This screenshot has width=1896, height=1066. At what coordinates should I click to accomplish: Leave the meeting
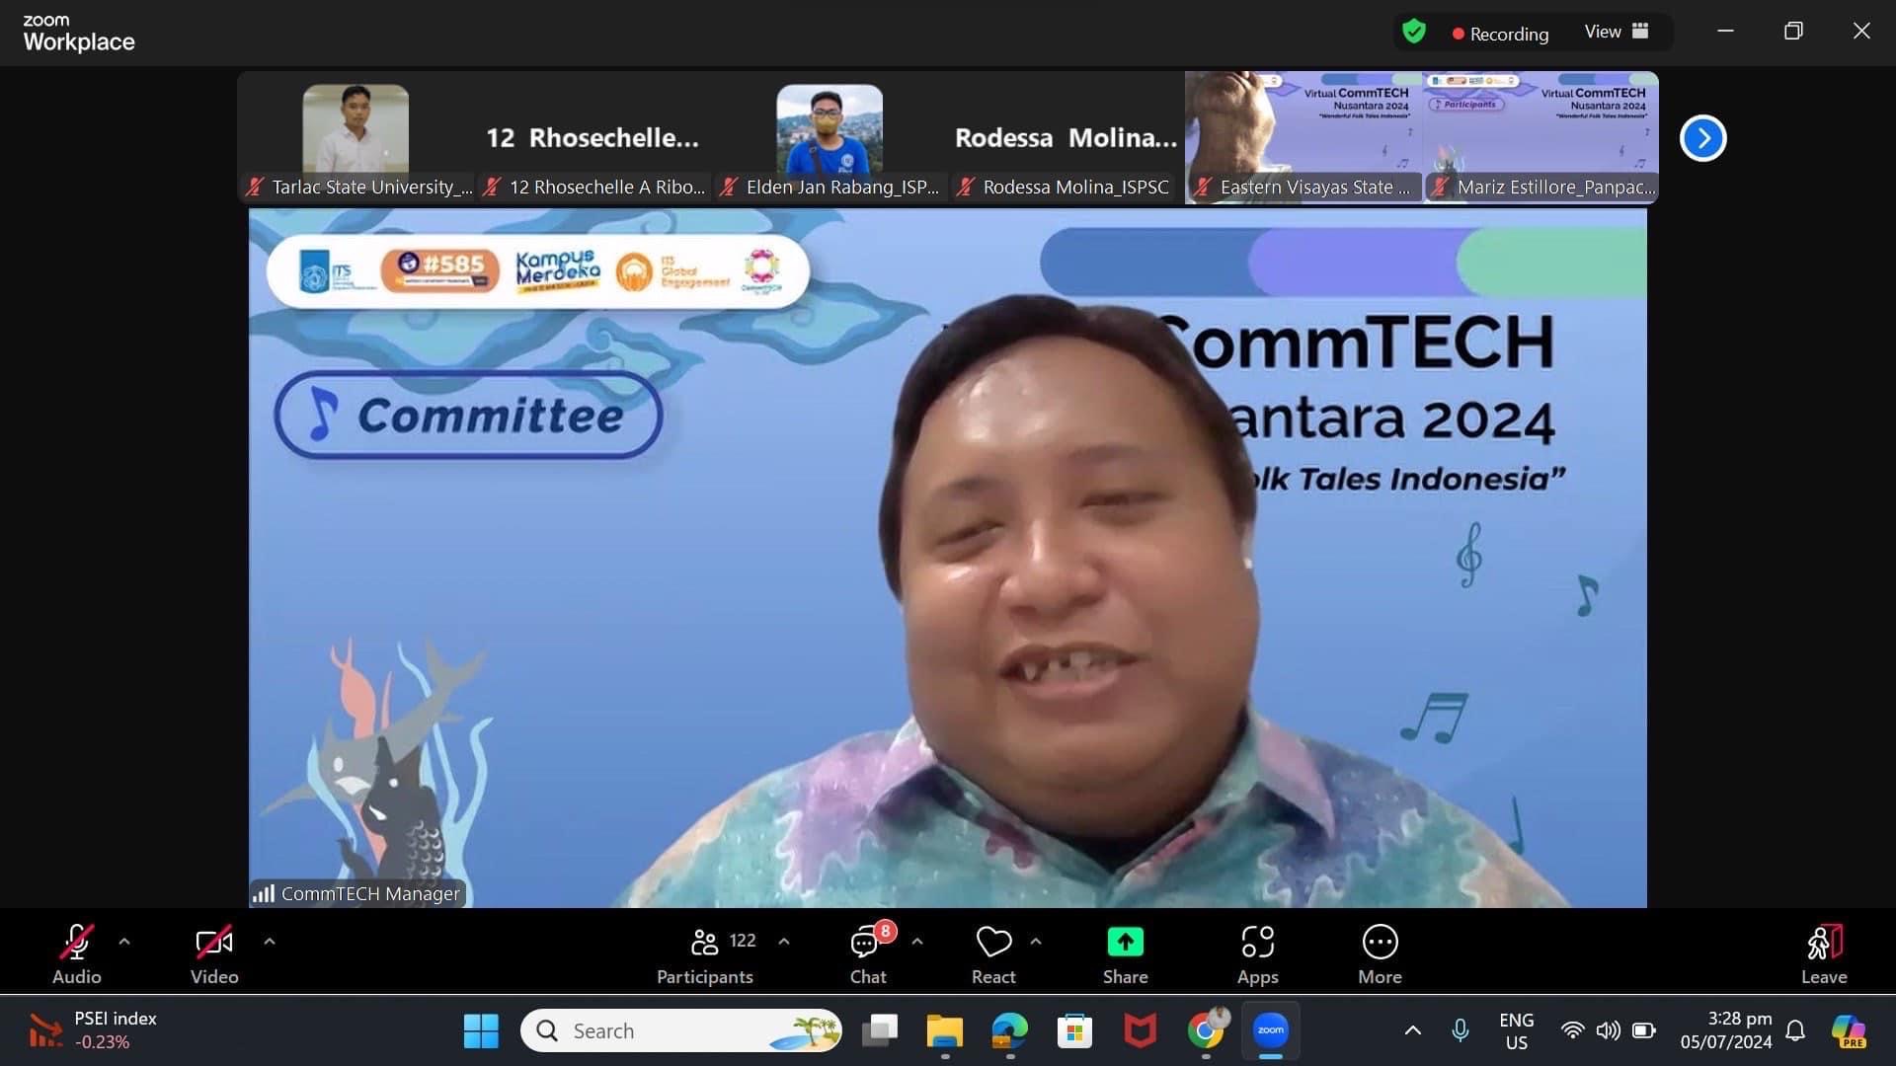(x=1823, y=953)
